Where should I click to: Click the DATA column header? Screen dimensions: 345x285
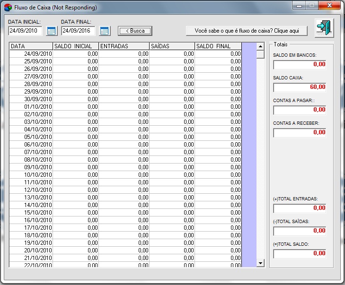(31, 46)
